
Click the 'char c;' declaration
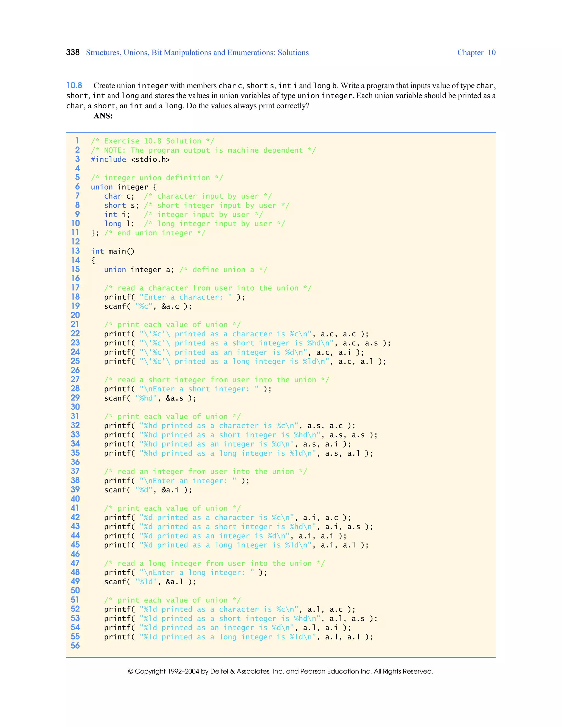click(x=119, y=196)
